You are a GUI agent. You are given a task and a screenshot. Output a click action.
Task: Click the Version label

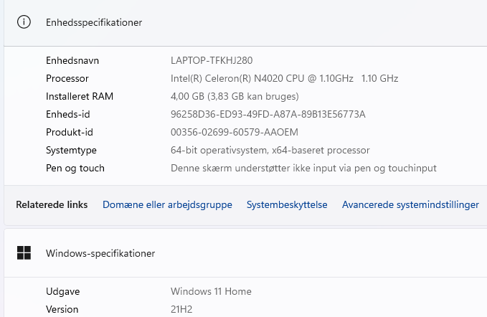click(62, 309)
